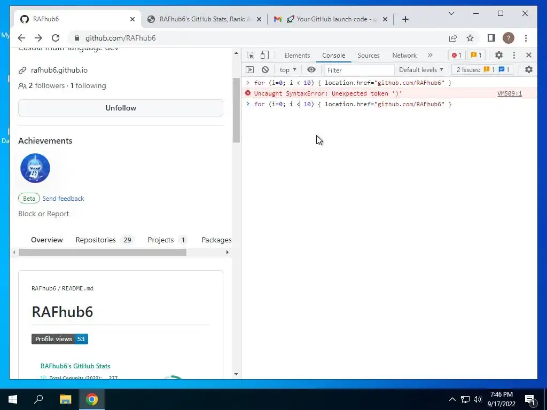
Task: Open the rafhub6.github.io link
Action: click(59, 70)
